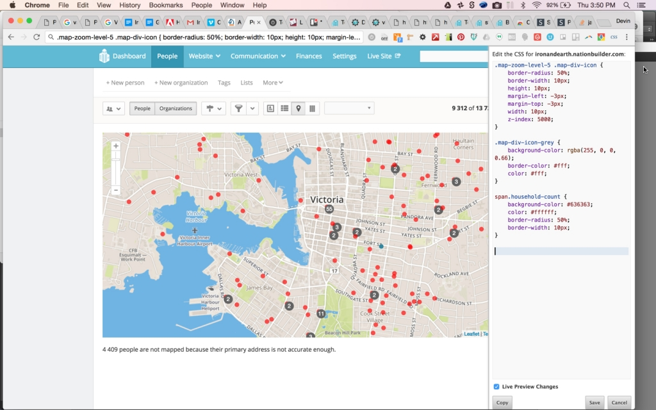Screen dimensions: 656x410
Task: Toggle the People segment button
Action: (142, 108)
